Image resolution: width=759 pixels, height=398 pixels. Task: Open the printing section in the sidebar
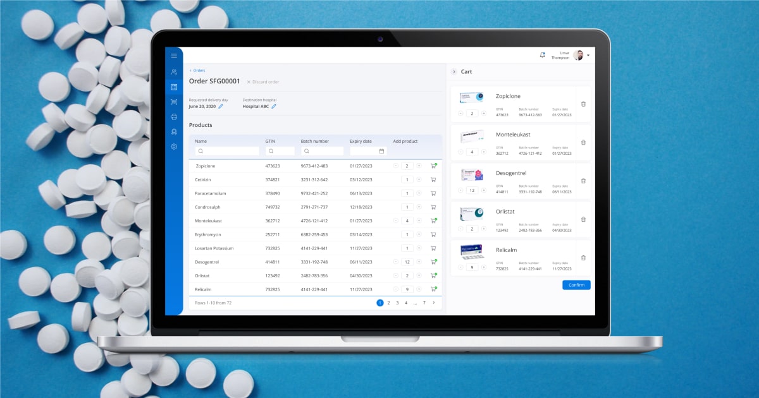(174, 117)
